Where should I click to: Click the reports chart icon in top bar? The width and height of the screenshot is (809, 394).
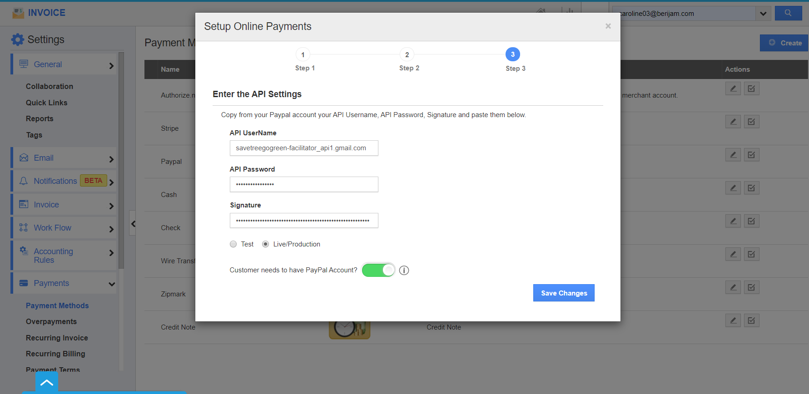(568, 11)
